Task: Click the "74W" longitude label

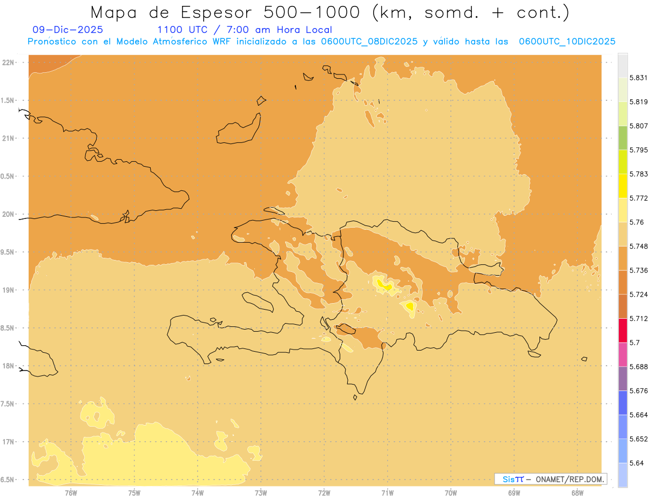Action: click(x=198, y=492)
